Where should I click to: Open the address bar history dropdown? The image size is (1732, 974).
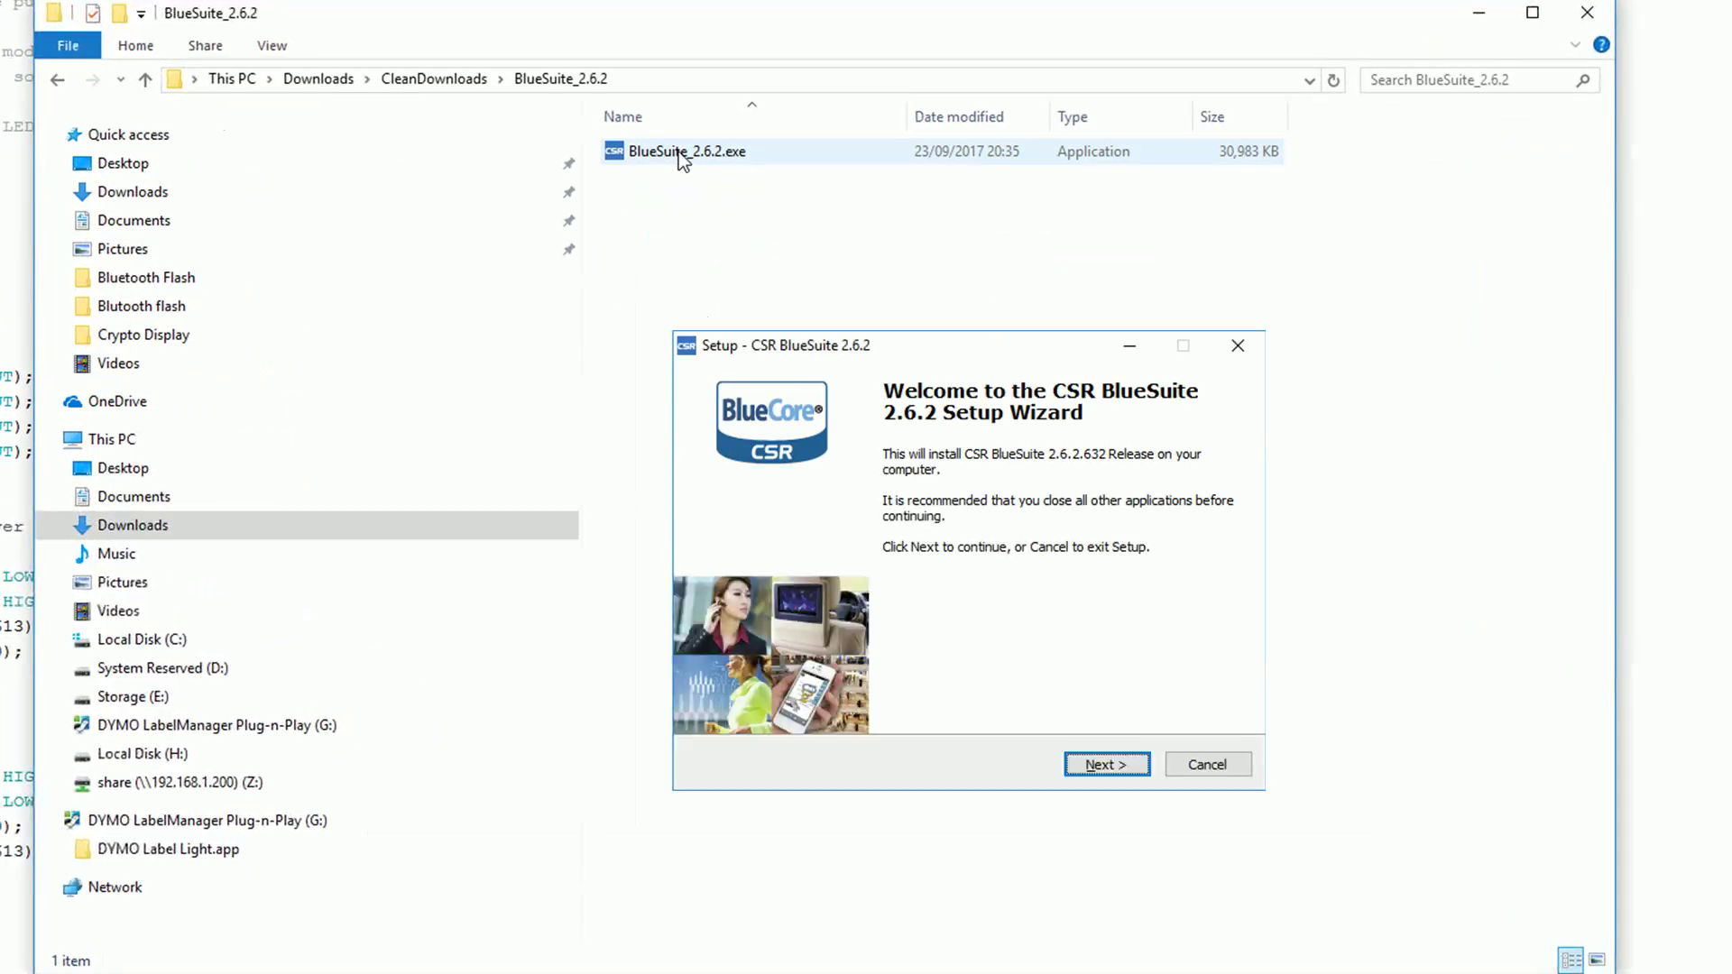pyautogui.click(x=1309, y=80)
